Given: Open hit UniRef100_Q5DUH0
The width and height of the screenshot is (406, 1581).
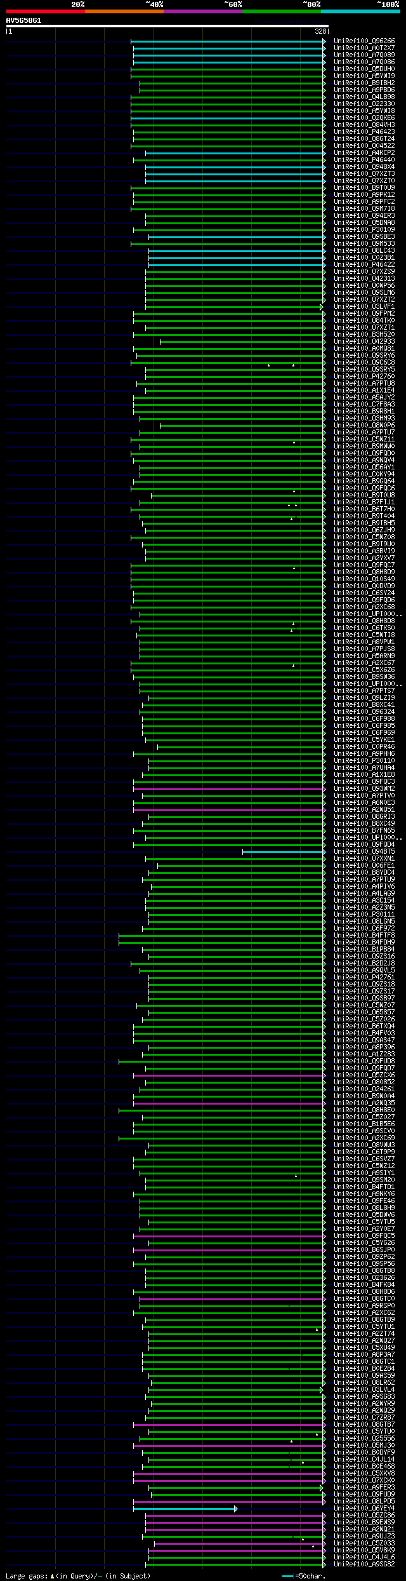Looking at the screenshot, I should [x=364, y=69].
